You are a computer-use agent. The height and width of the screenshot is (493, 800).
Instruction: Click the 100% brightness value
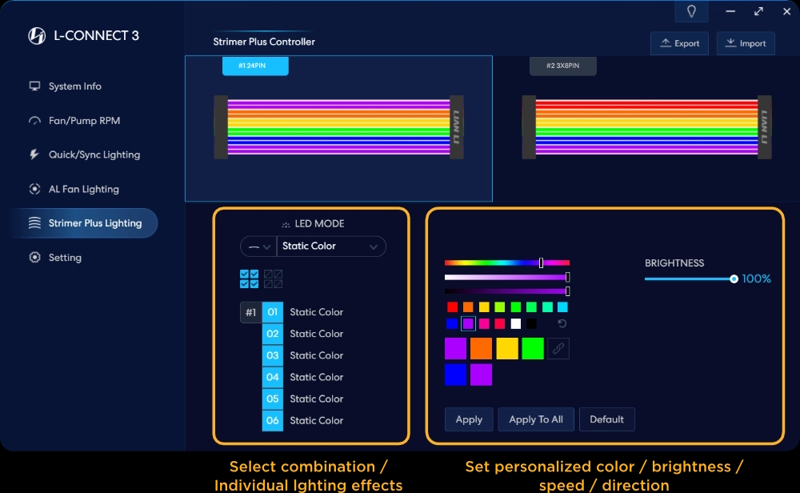click(756, 279)
